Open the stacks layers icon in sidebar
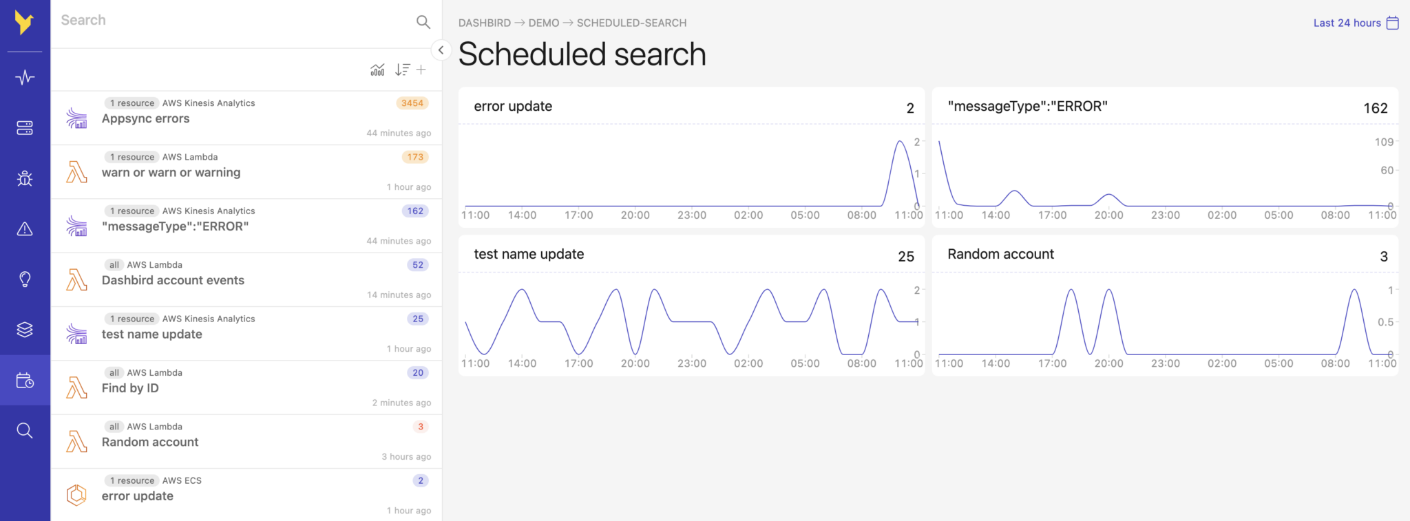This screenshot has width=1410, height=521. pos(25,329)
